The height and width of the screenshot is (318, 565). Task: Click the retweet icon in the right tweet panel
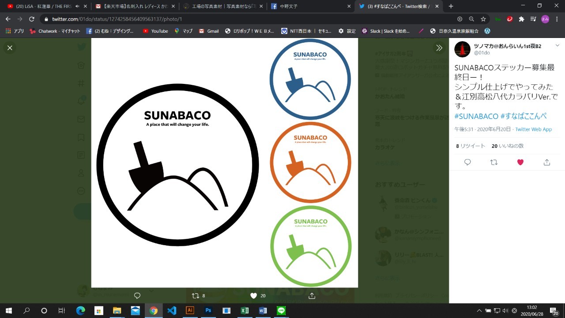click(x=494, y=162)
